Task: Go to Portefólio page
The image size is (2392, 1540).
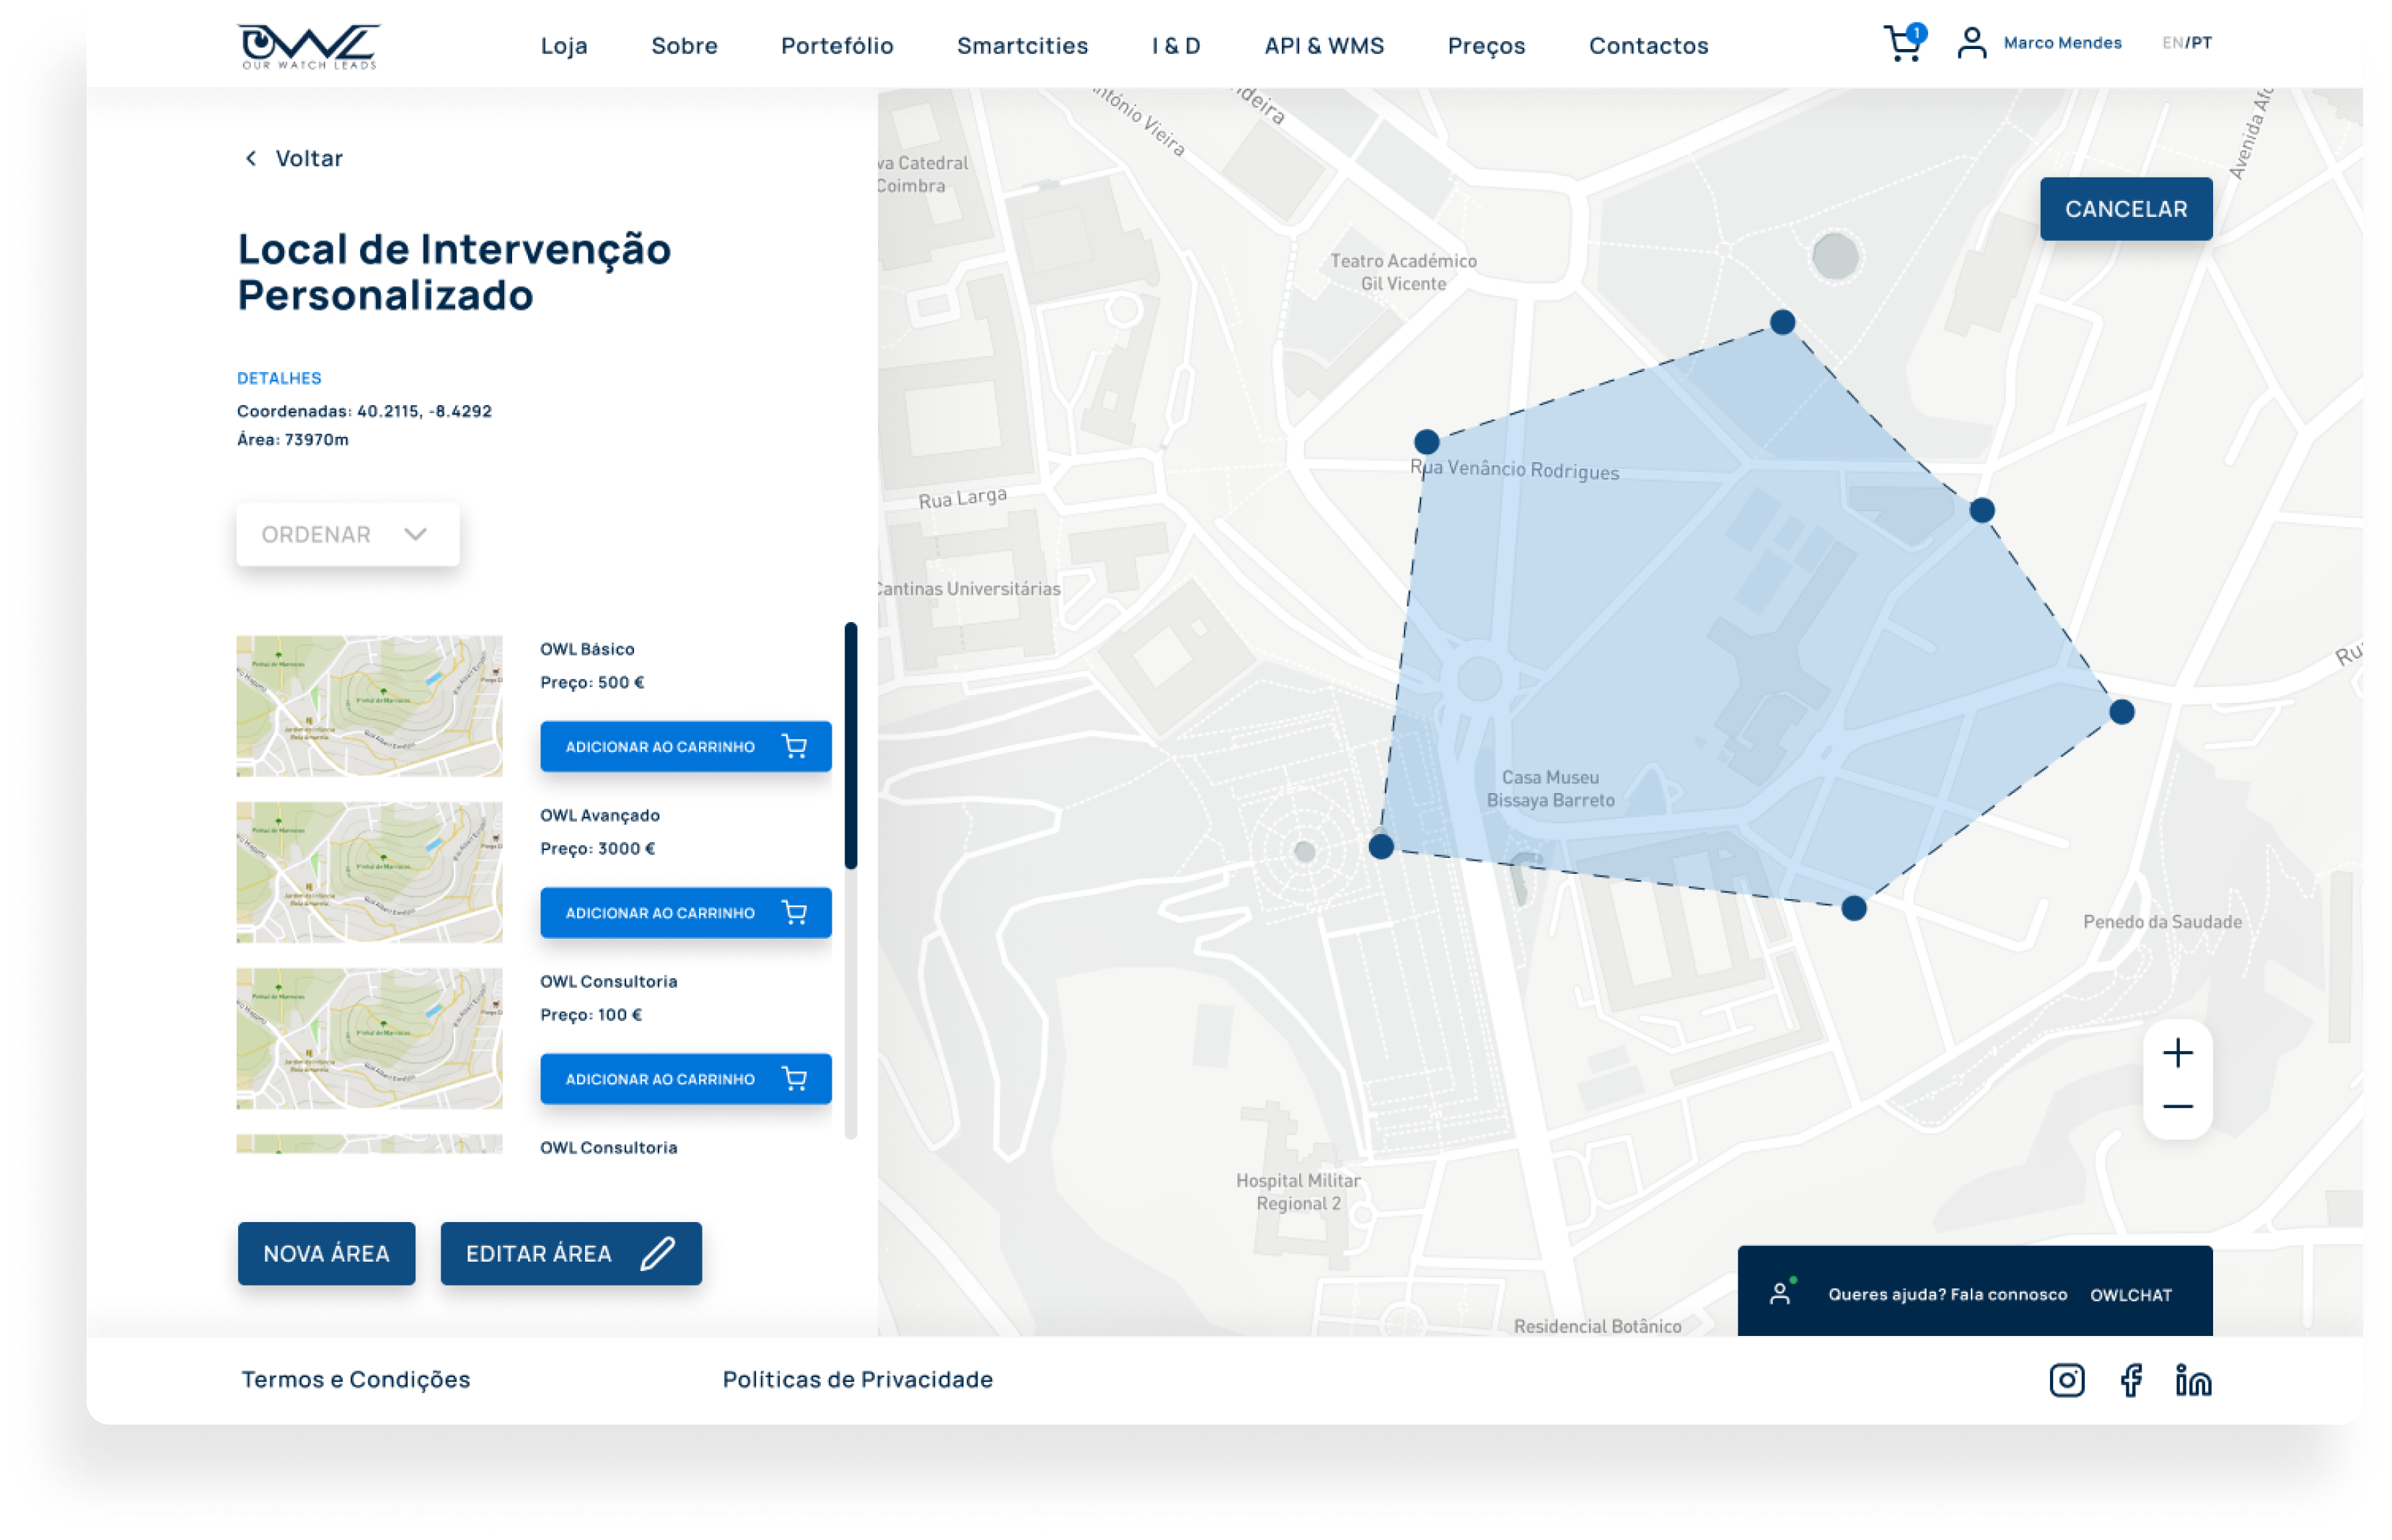Action: pos(836,45)
